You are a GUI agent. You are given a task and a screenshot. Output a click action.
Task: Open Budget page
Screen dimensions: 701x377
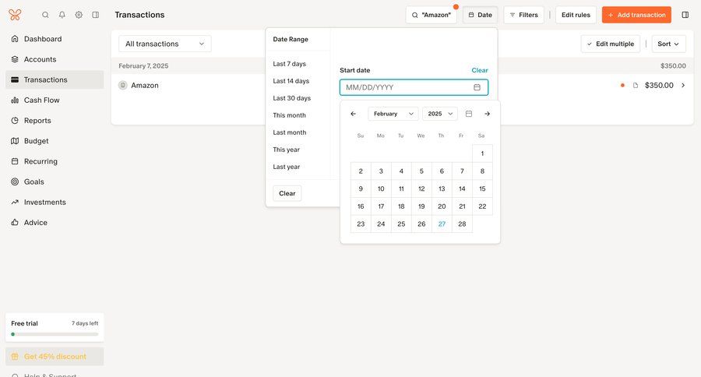[55, 141]
